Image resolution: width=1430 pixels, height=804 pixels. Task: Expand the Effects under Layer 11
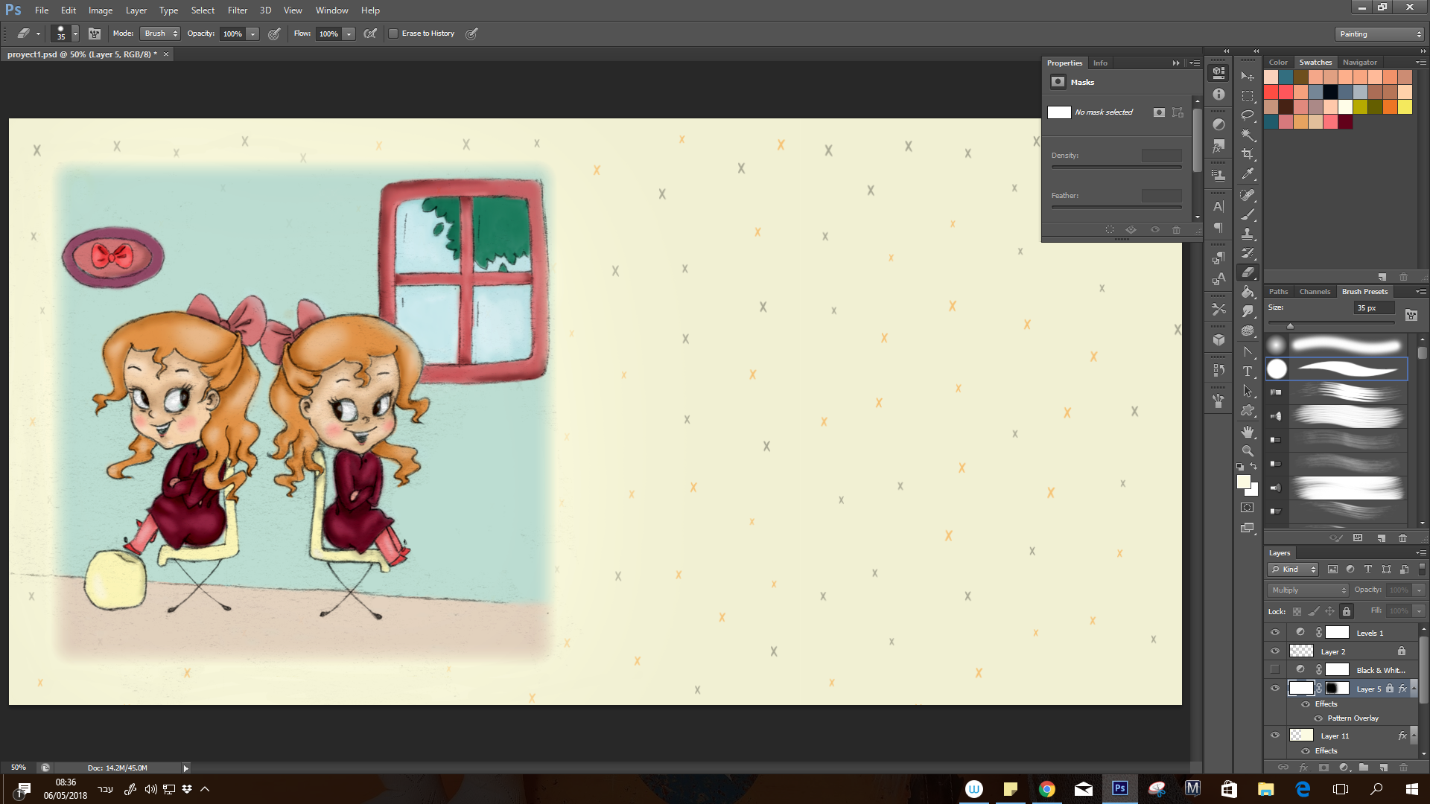pyautogui.click(x=1414, y=736)
